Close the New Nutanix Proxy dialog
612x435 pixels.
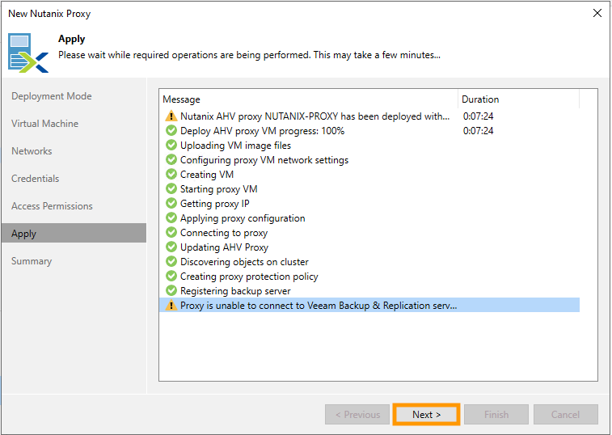tap(597, 13)
